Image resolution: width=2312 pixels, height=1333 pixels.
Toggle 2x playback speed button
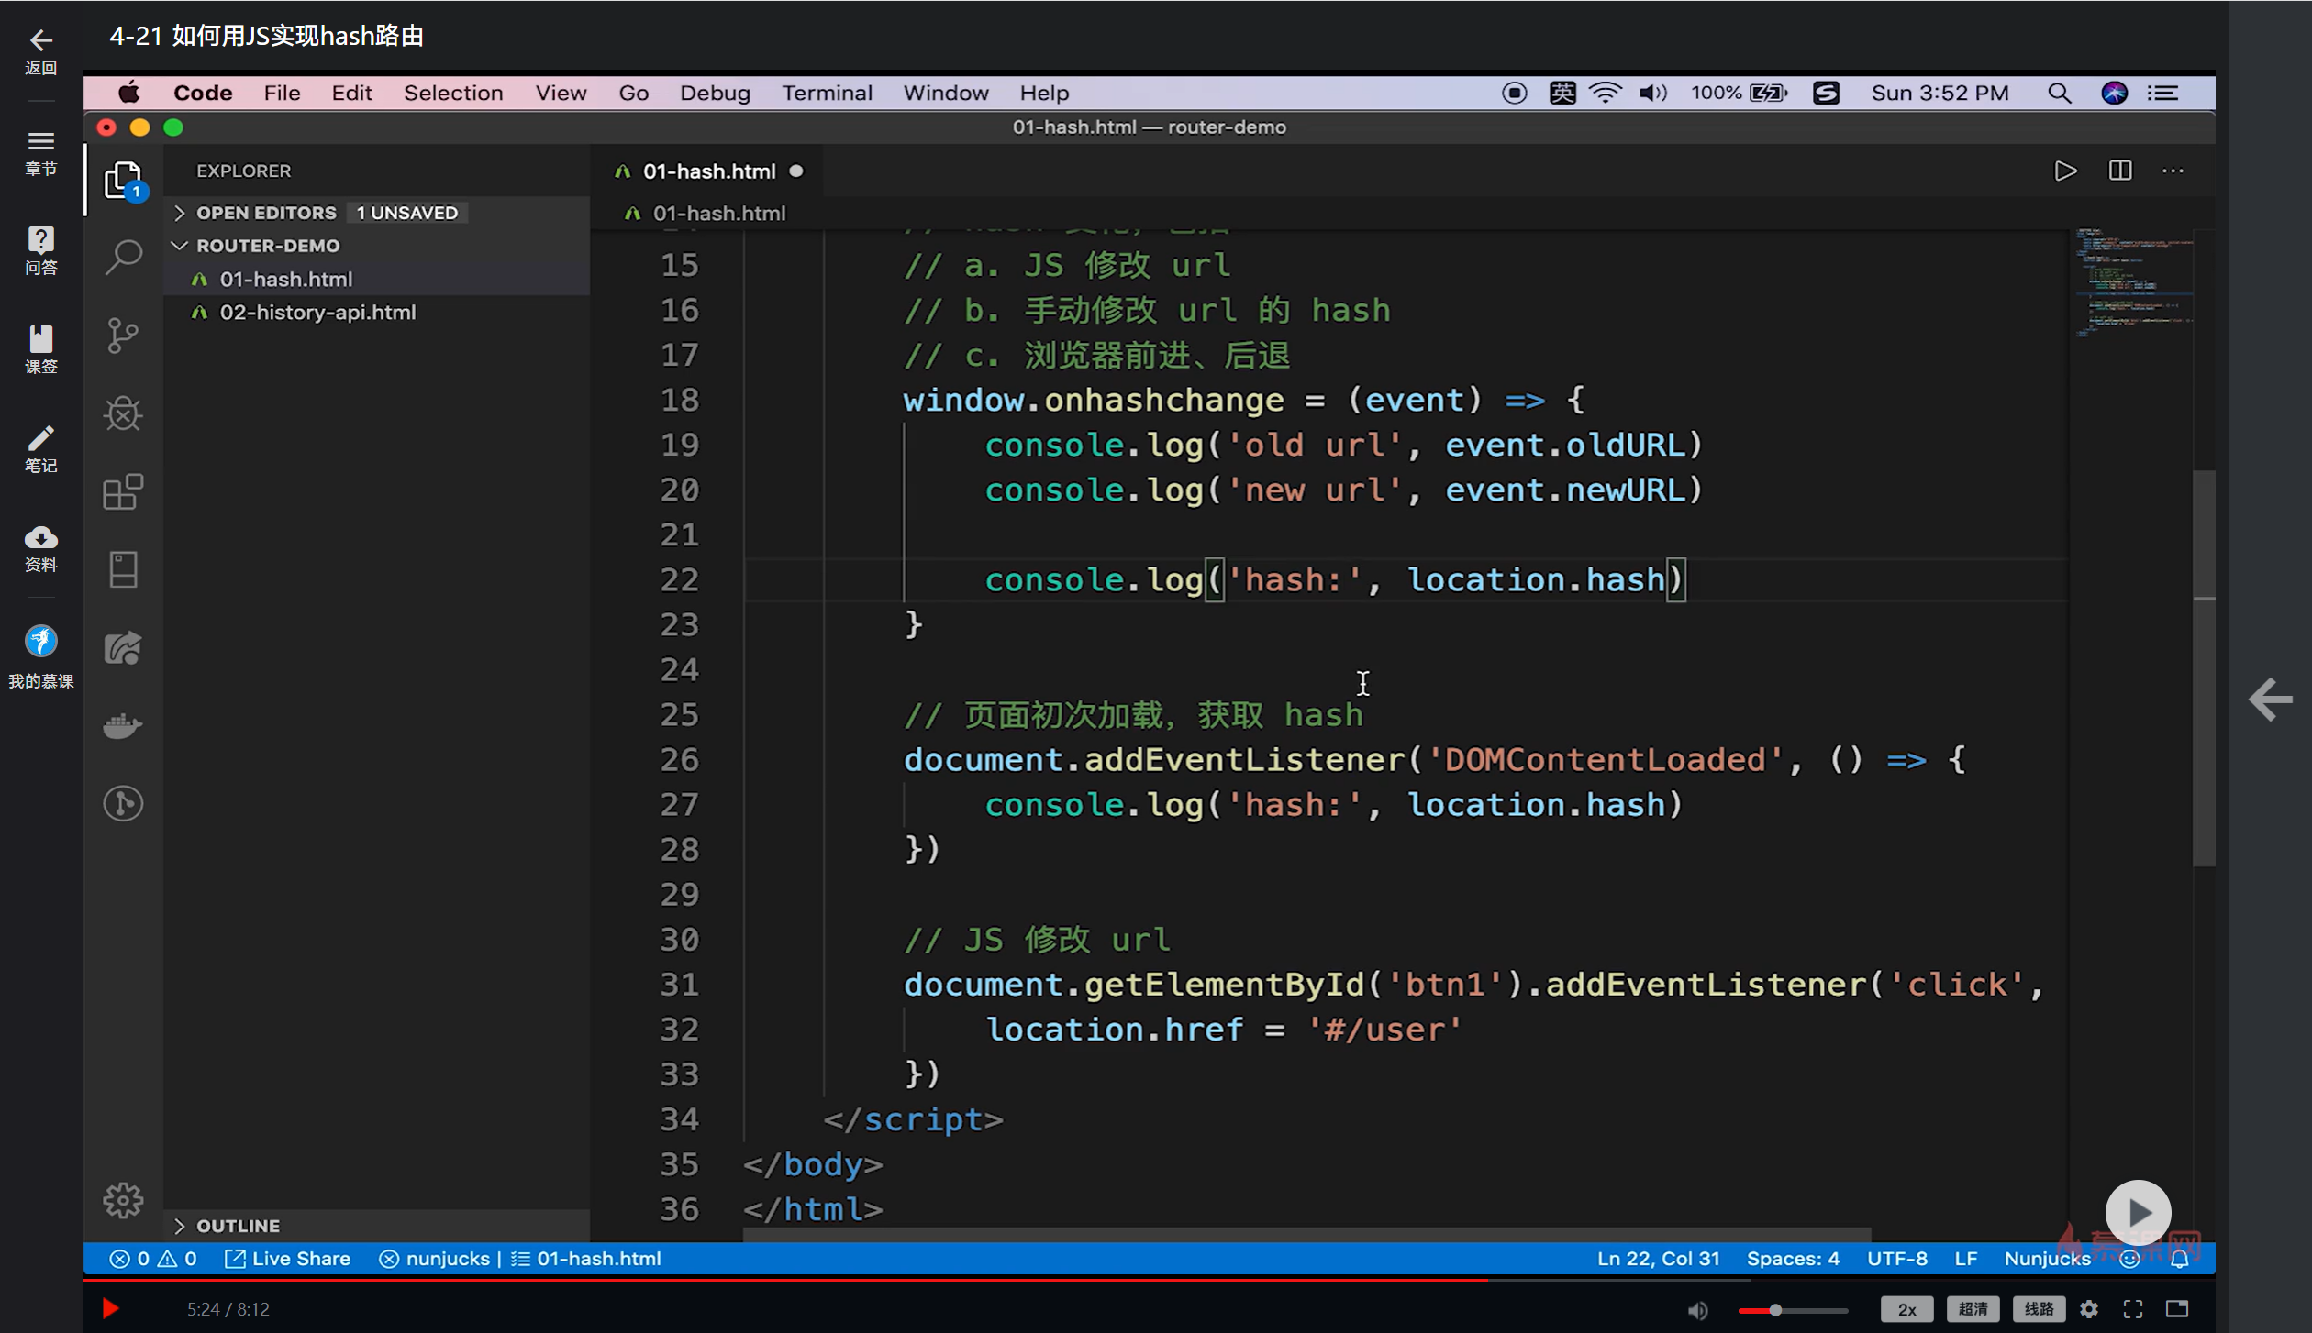(x=1906, y=1309)
